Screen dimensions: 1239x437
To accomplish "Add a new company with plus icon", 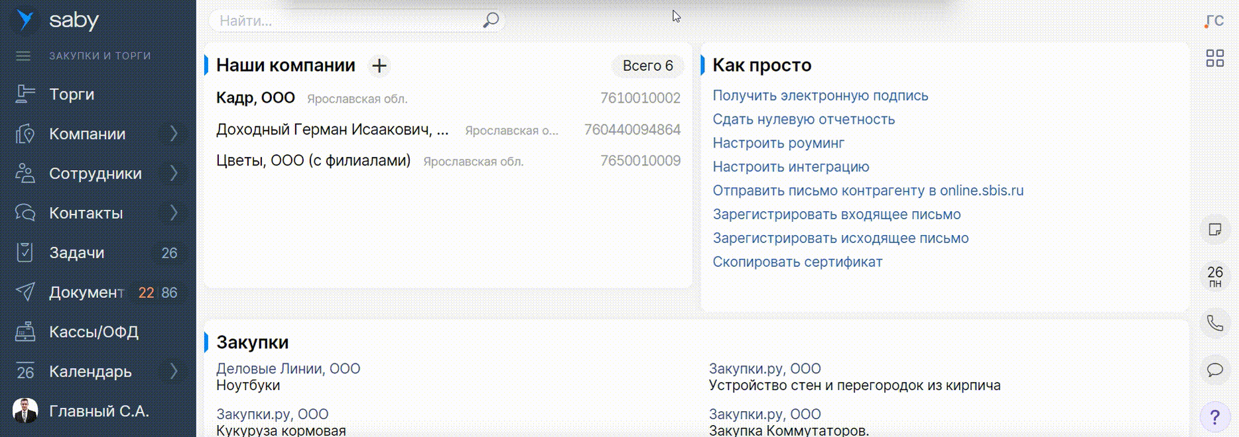I will [x=379, y=66].
